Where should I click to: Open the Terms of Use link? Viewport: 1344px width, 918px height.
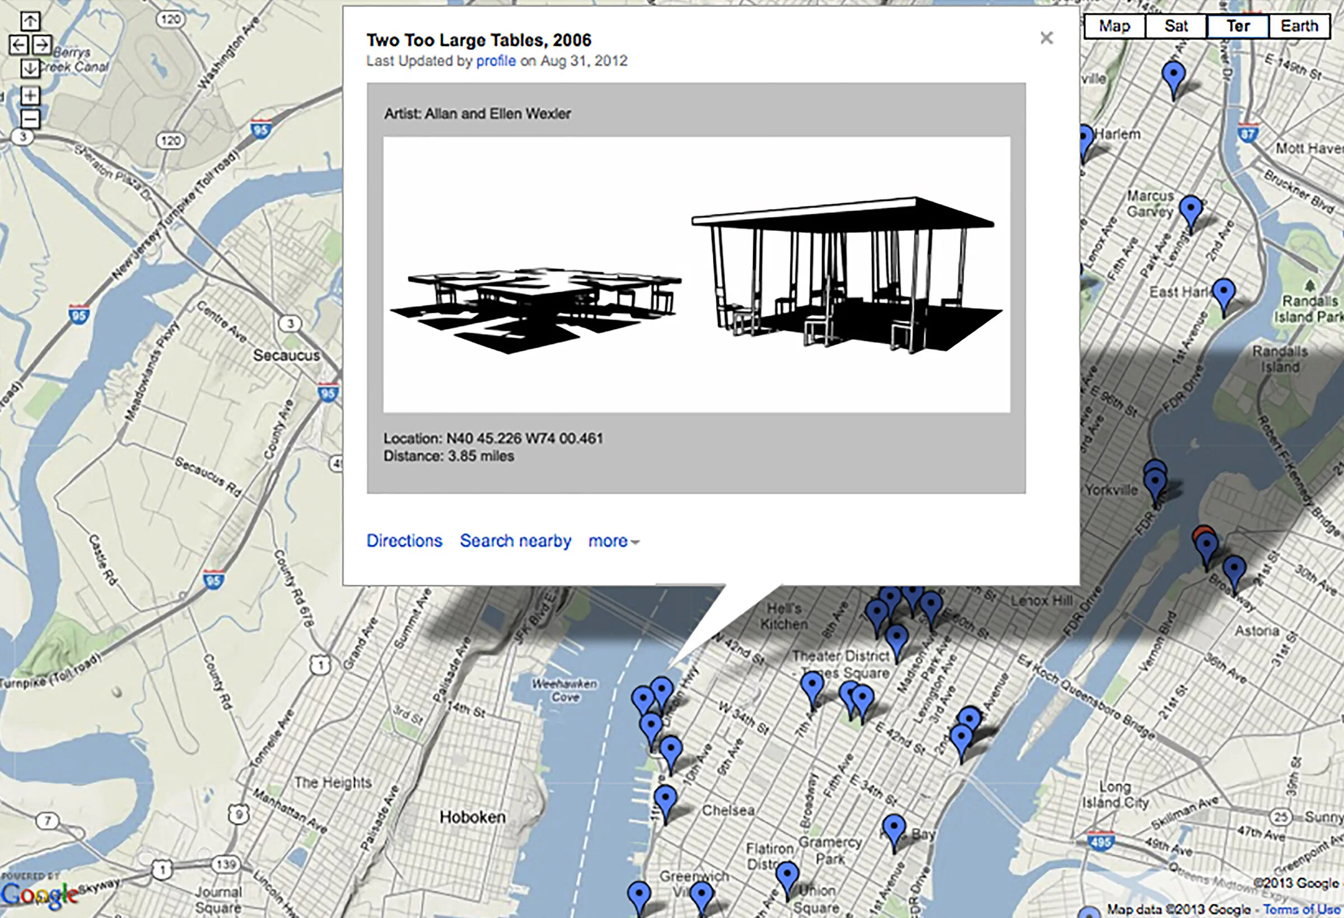tap(1301, 910)
